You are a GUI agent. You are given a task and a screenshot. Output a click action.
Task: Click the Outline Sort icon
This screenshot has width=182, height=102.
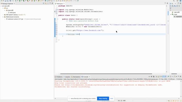pyautogui.click(x=173, y=6)
